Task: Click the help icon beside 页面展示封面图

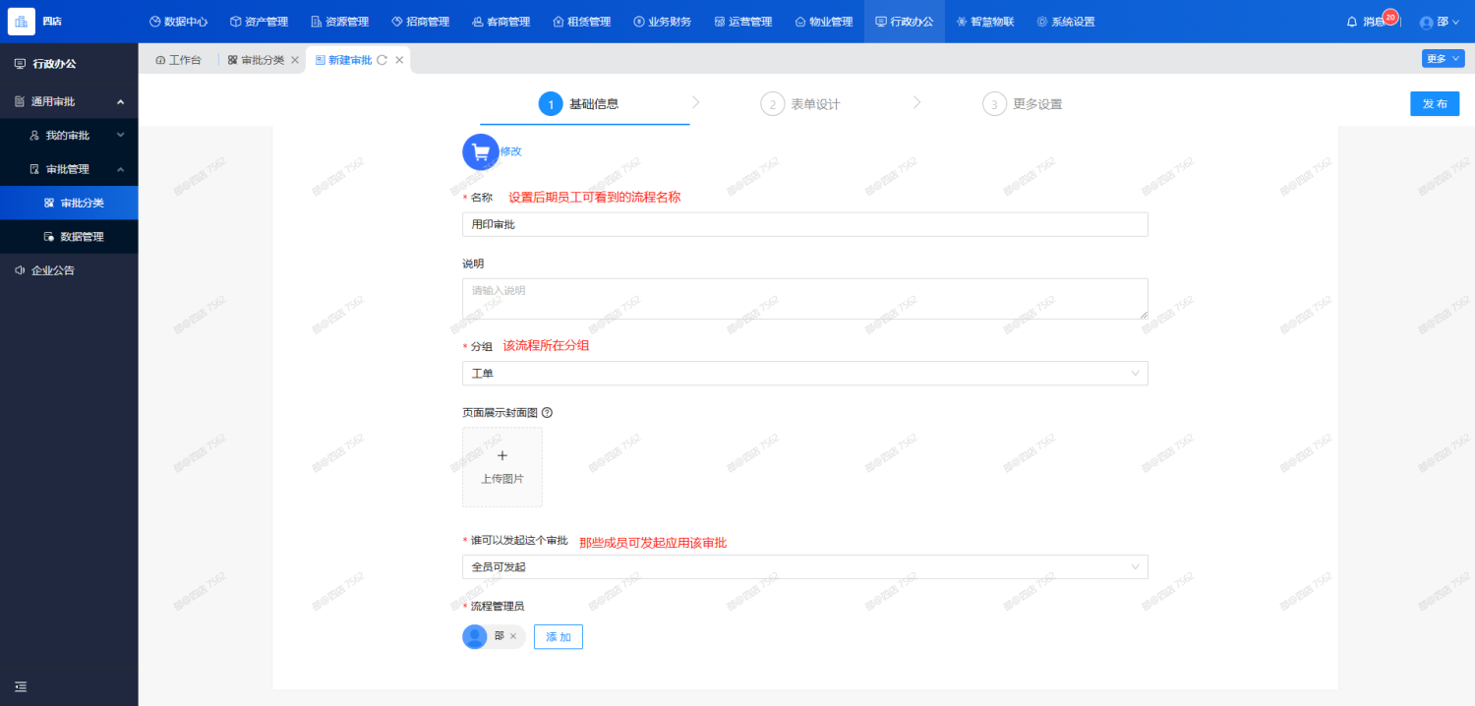Action: [547, 413]
